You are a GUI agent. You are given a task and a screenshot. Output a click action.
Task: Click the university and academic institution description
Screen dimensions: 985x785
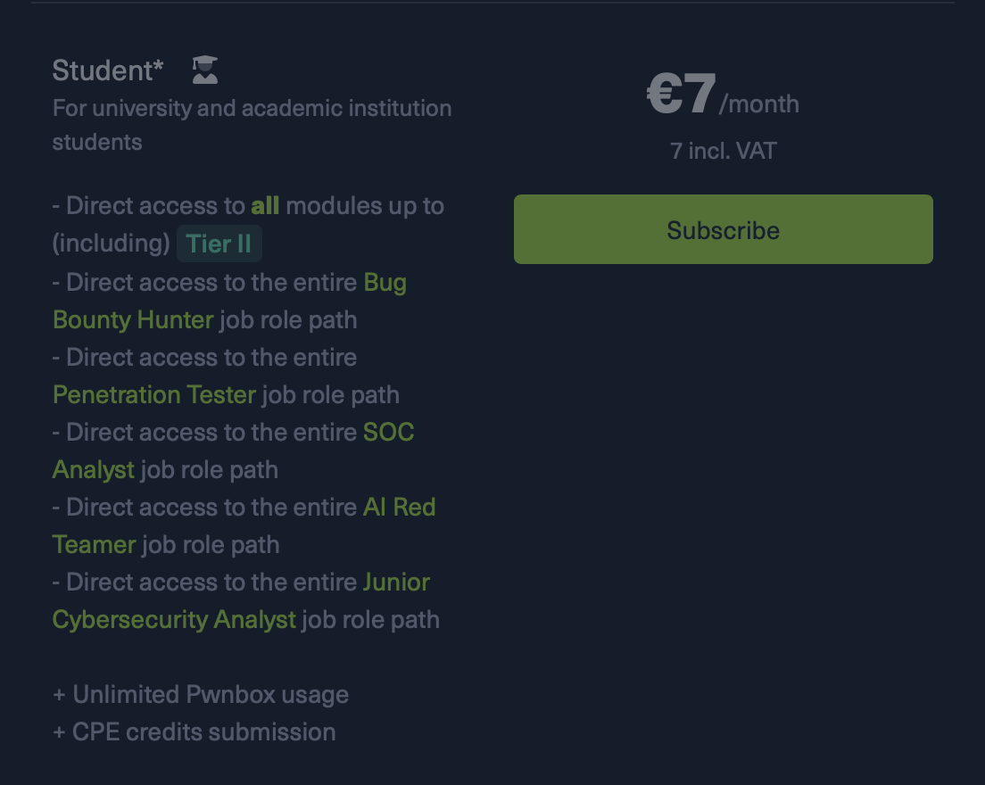(x=252, y=125)
